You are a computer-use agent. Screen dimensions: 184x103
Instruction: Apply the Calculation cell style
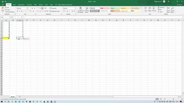[x=135, y=8]
